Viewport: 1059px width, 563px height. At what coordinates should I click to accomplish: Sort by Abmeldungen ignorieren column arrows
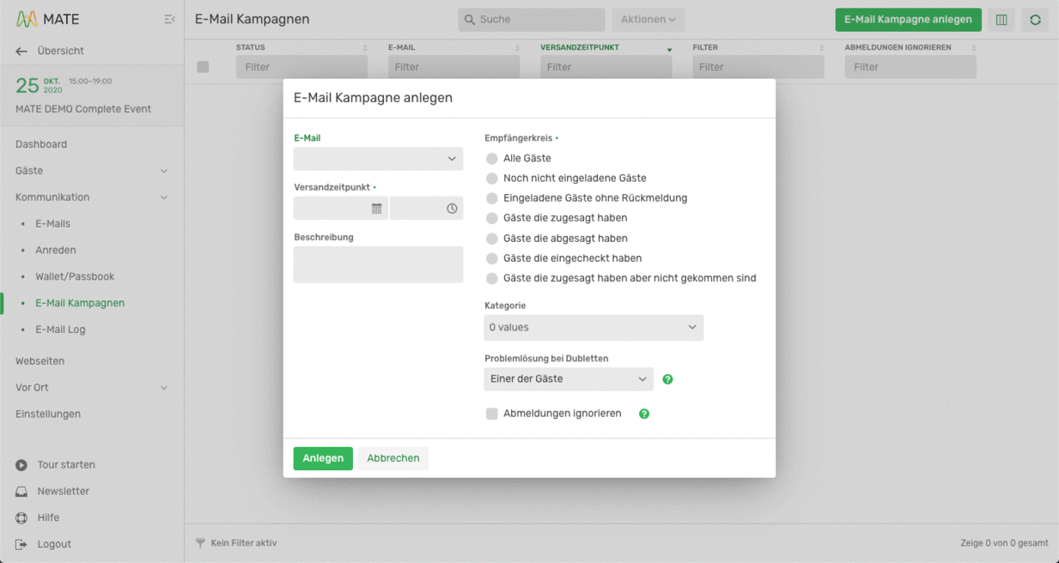tap(973, 48)
